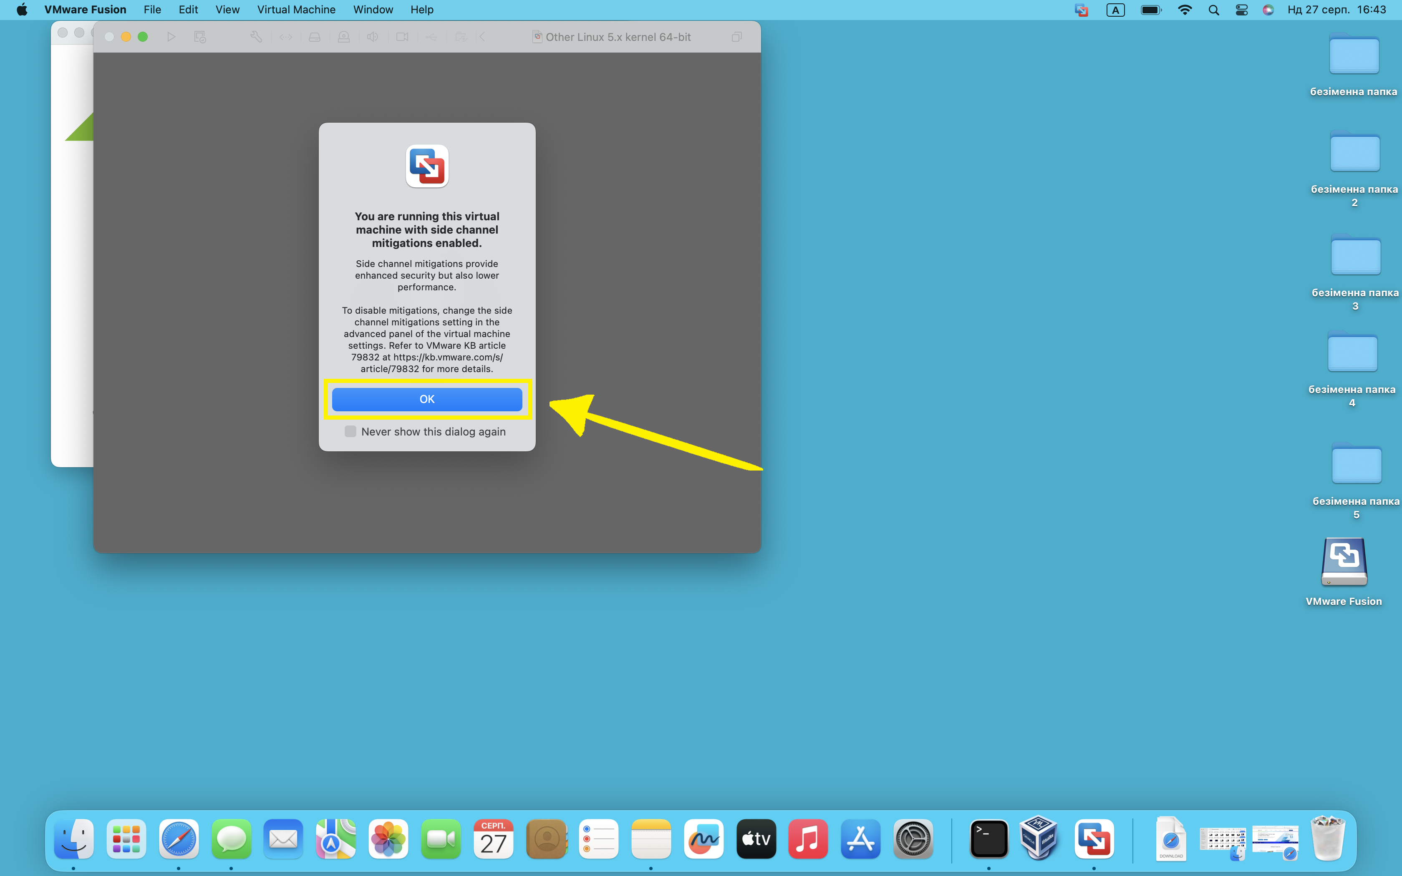Open the Edit menu
Image resolution: width=1402 pixels, height=876 pixels.
tap(188, 10)
